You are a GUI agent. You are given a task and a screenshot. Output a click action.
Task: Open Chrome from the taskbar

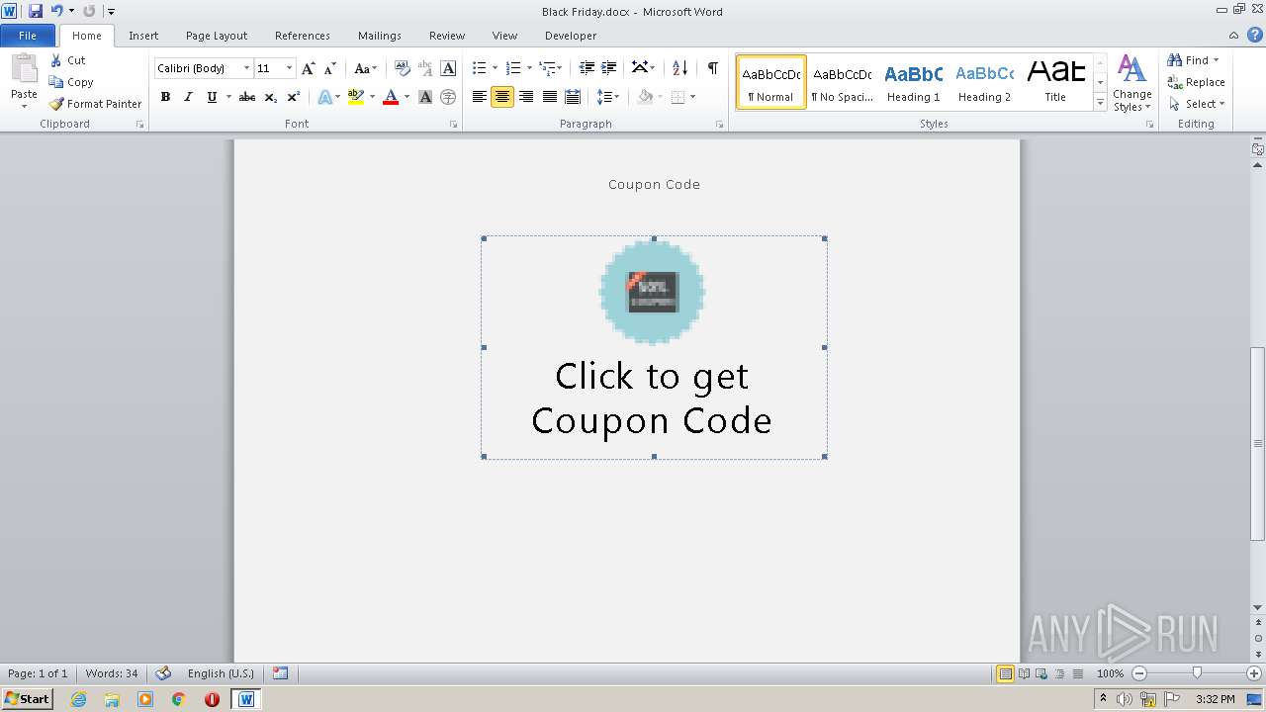click(x=178, y=699)
